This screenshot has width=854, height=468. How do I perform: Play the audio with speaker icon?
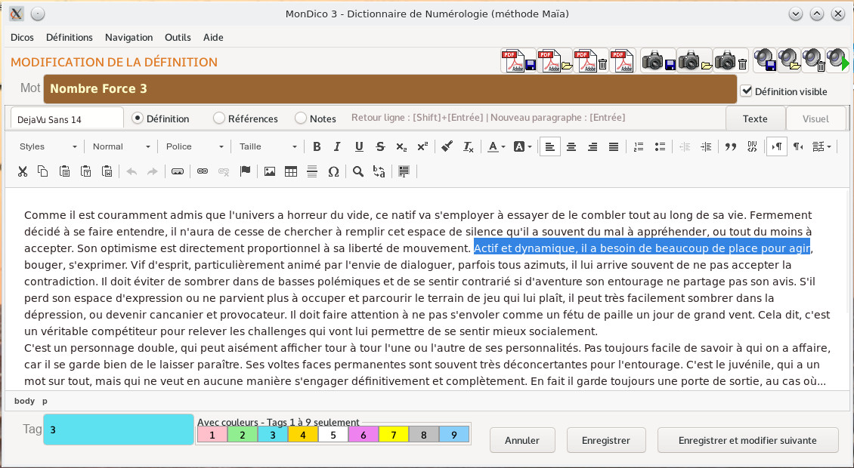click(x=837, y=60)
